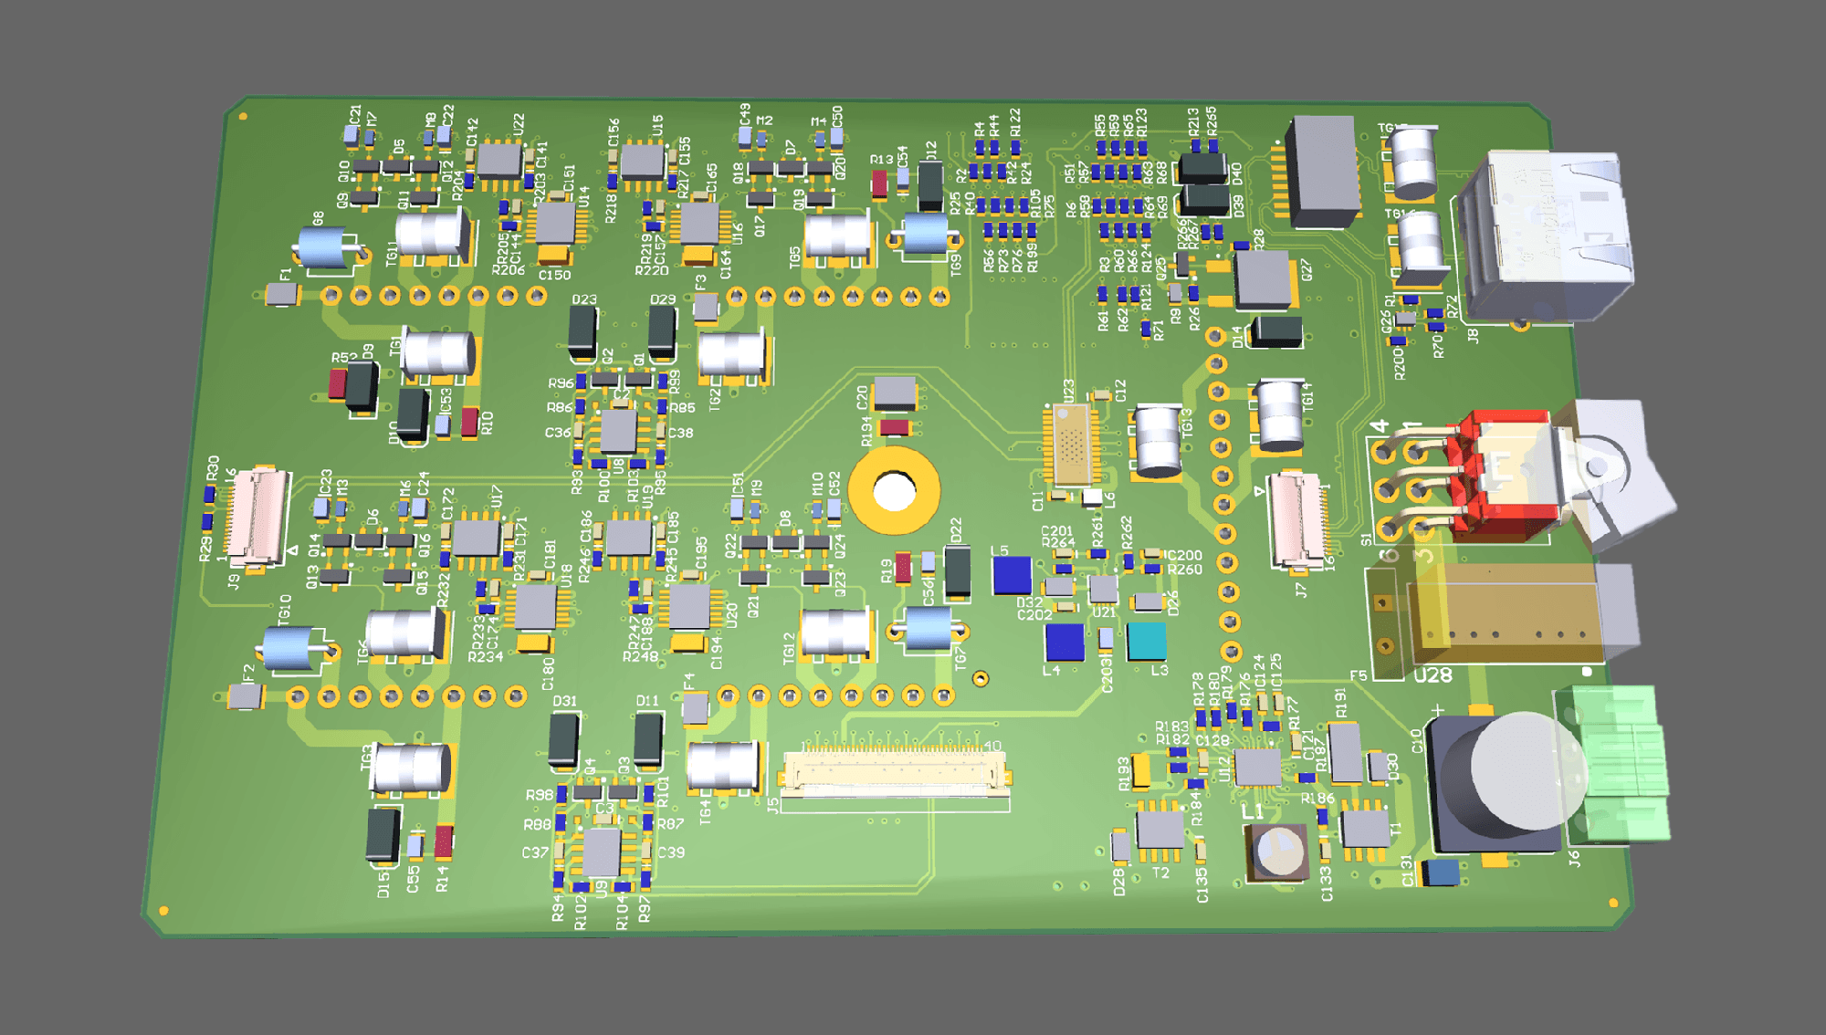Click the "U28" silkscreen label

pos(1432,675)
